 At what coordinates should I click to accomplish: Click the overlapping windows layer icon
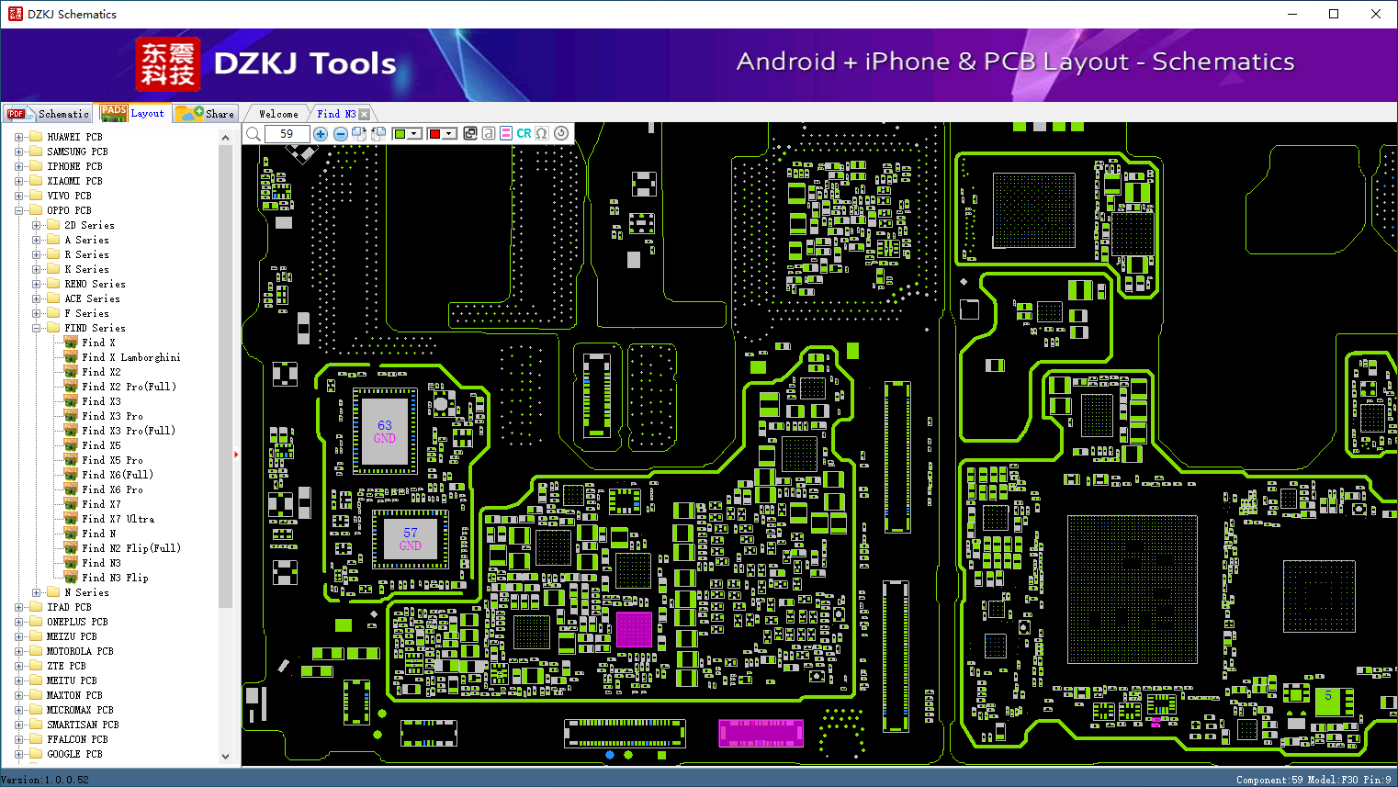pos(470,134)
